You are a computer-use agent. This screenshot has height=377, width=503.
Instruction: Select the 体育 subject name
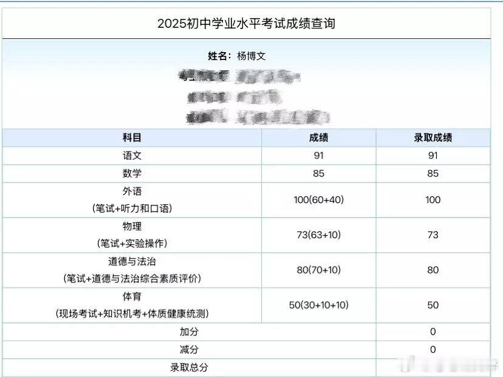pos(132,296)
